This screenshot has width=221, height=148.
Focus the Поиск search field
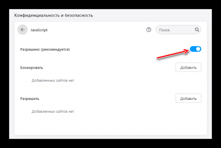coord(178,30)
